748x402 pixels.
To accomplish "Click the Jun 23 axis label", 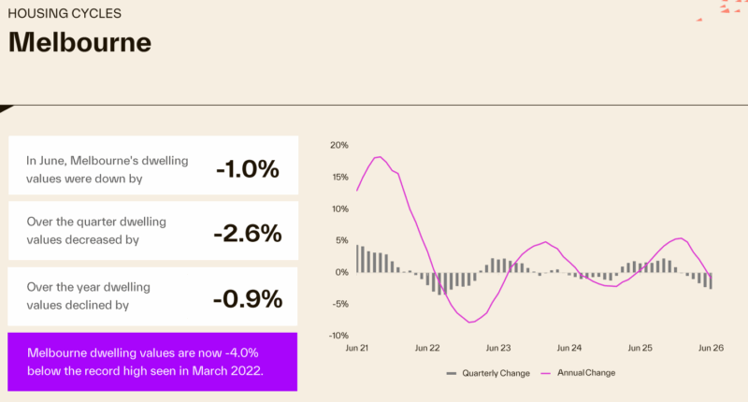I will tap(498, 348).
